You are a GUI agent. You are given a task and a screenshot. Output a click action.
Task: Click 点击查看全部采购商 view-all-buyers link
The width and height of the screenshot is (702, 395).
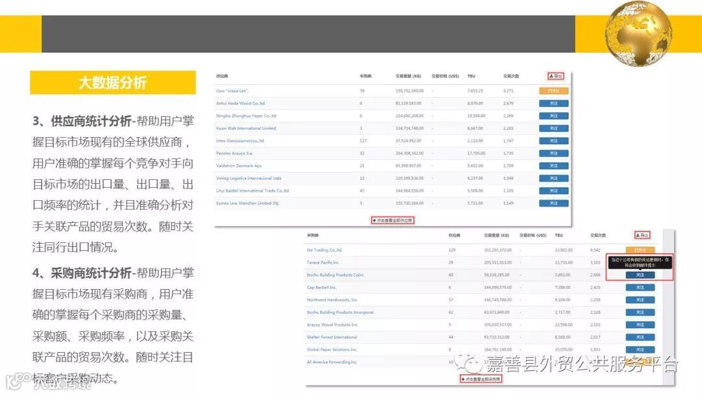click(x=481, y=379)
